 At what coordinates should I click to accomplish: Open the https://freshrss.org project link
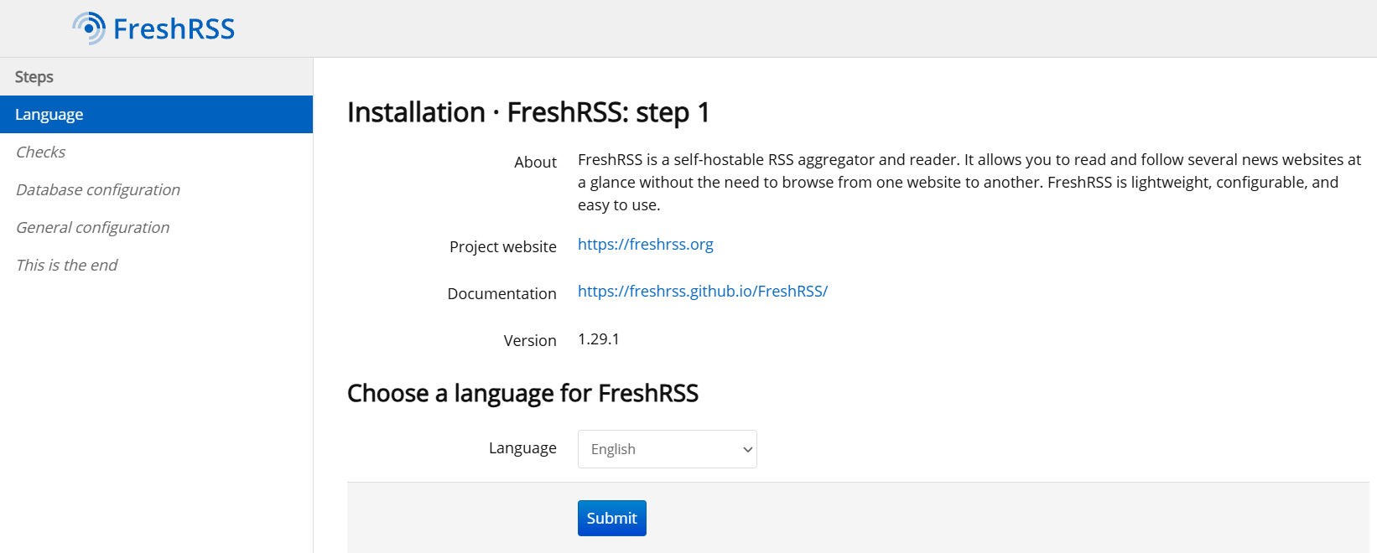(x=645, y=244)
